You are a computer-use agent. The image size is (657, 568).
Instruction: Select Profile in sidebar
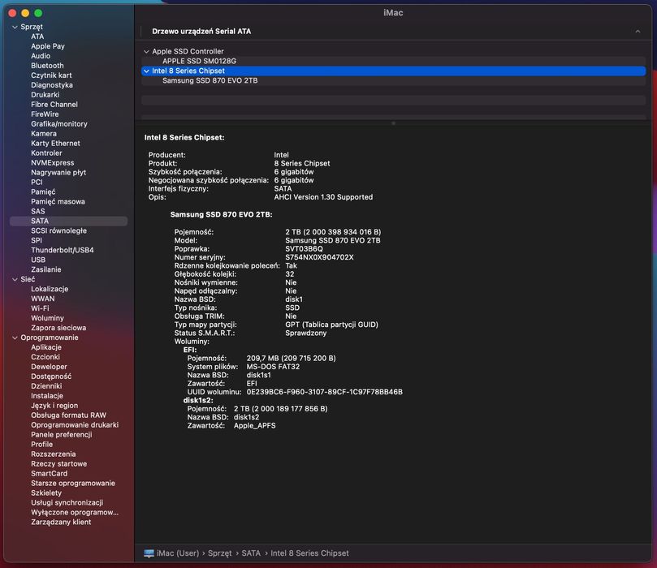[42, 444]
